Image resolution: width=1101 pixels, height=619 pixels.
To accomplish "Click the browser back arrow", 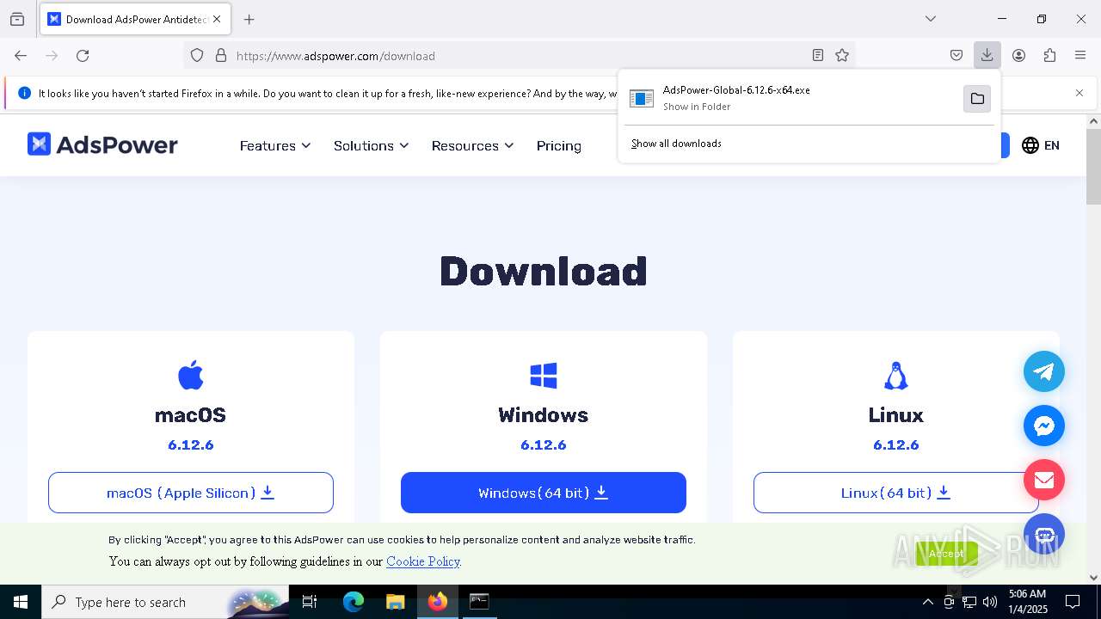I will (21, 55).
